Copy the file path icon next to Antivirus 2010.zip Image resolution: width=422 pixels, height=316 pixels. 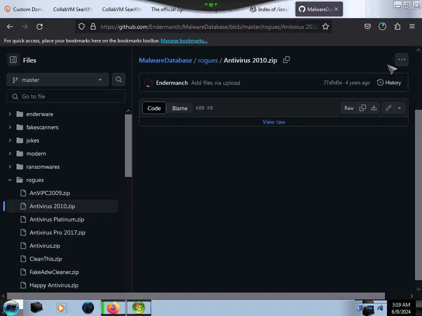point(286,60)
